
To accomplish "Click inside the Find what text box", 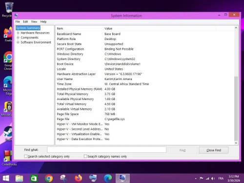I will (106, 150).
